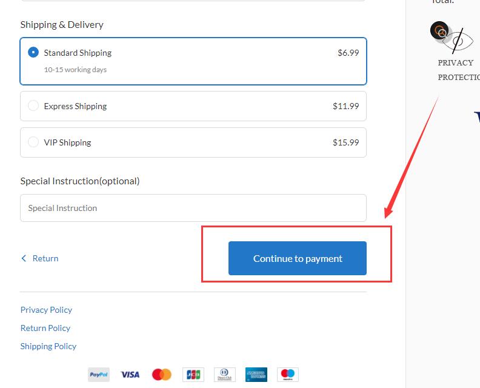
Task: Click the Diners Club card icon
Action: pos(225,375)
